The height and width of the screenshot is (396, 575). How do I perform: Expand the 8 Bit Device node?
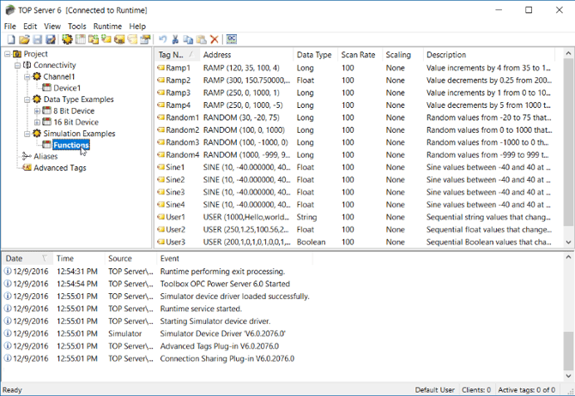coord(37,111)
